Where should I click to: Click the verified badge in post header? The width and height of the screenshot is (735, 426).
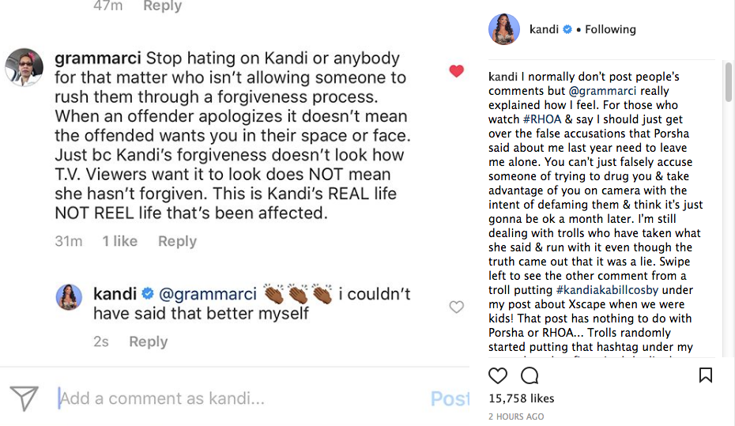pos(567,29)
